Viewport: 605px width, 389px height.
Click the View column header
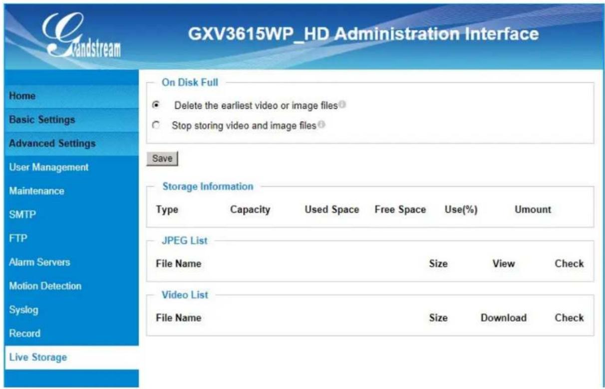click(504, 264)
